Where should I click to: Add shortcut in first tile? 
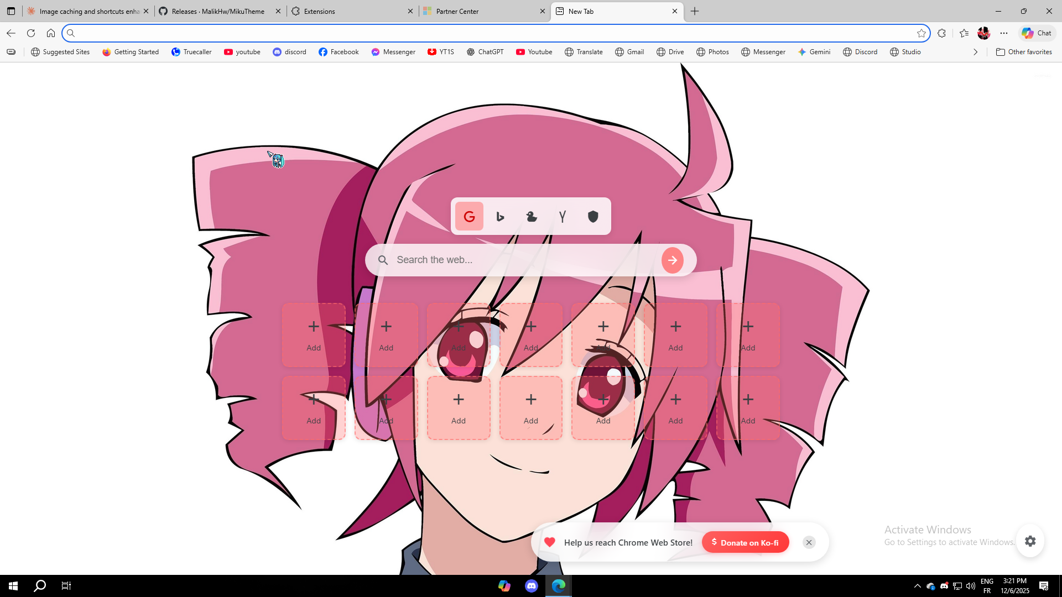[x=314, y=334]
